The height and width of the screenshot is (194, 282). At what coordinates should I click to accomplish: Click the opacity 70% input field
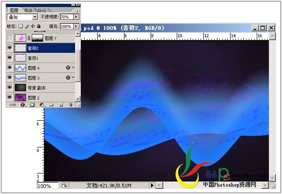pos(66,17)
